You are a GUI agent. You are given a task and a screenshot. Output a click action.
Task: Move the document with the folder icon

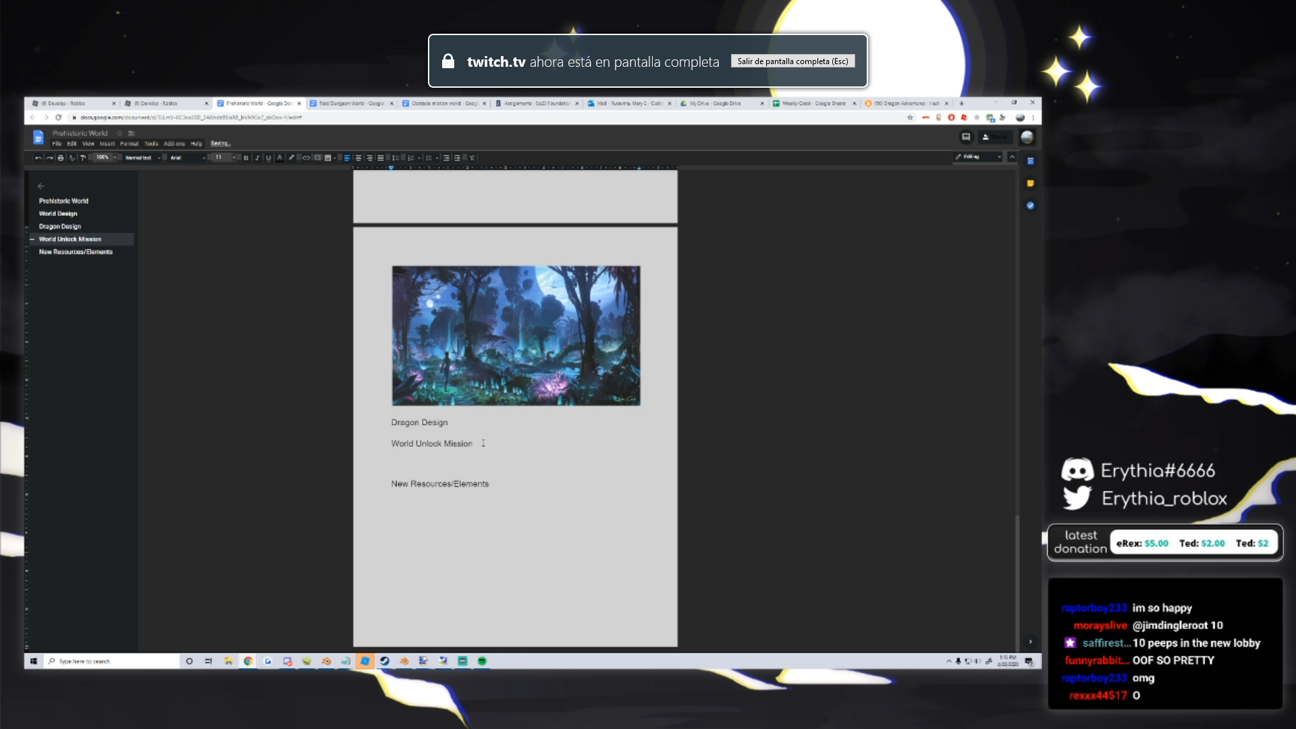pyautogui.click(x=132, y=134)
